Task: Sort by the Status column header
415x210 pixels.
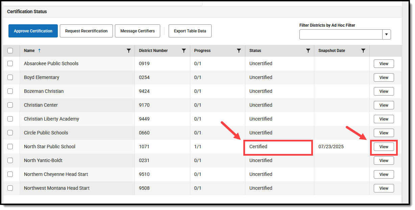Action: [255, 51]
